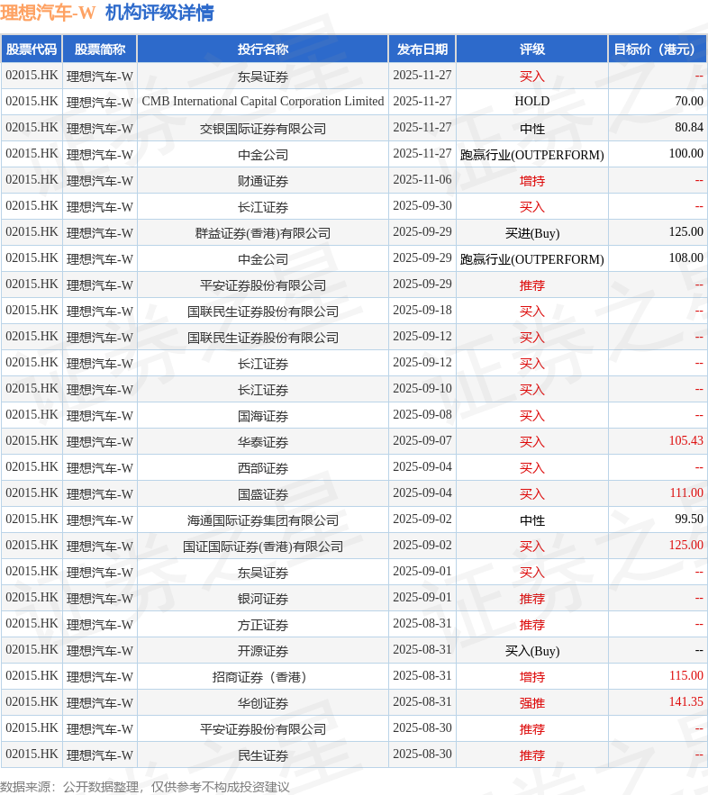Image resolution: width=708 pixels, height=795 pixels.
Task: Select the CMB International Capital Corporation Limited cell
Action: pos(263,102)
